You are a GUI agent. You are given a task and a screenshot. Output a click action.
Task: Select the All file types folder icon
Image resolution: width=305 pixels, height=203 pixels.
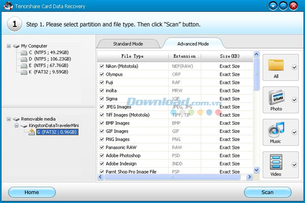tap(276, 65)
